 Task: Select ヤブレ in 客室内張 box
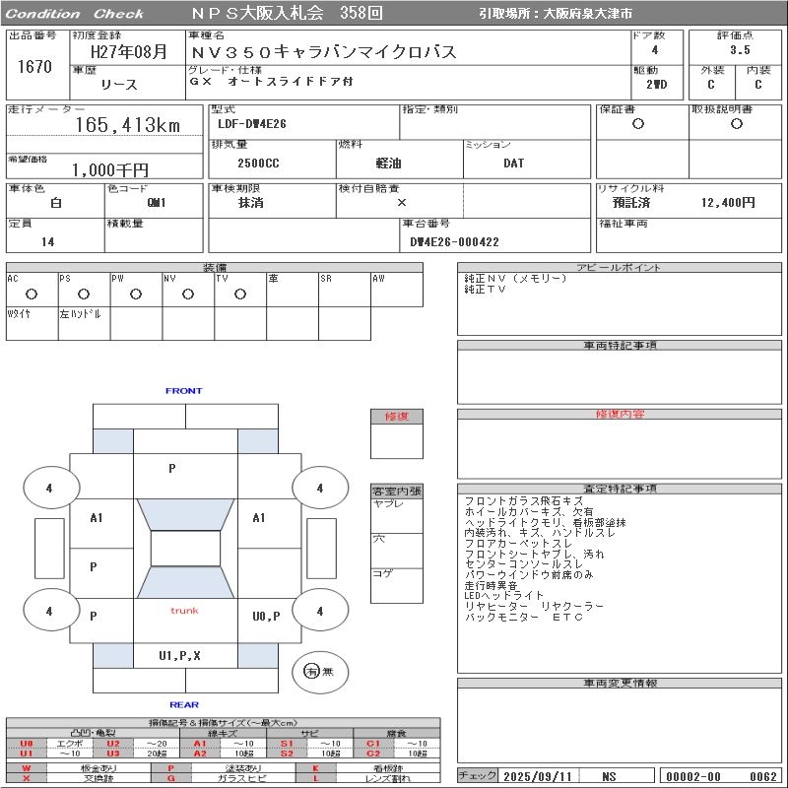[388, 503]
